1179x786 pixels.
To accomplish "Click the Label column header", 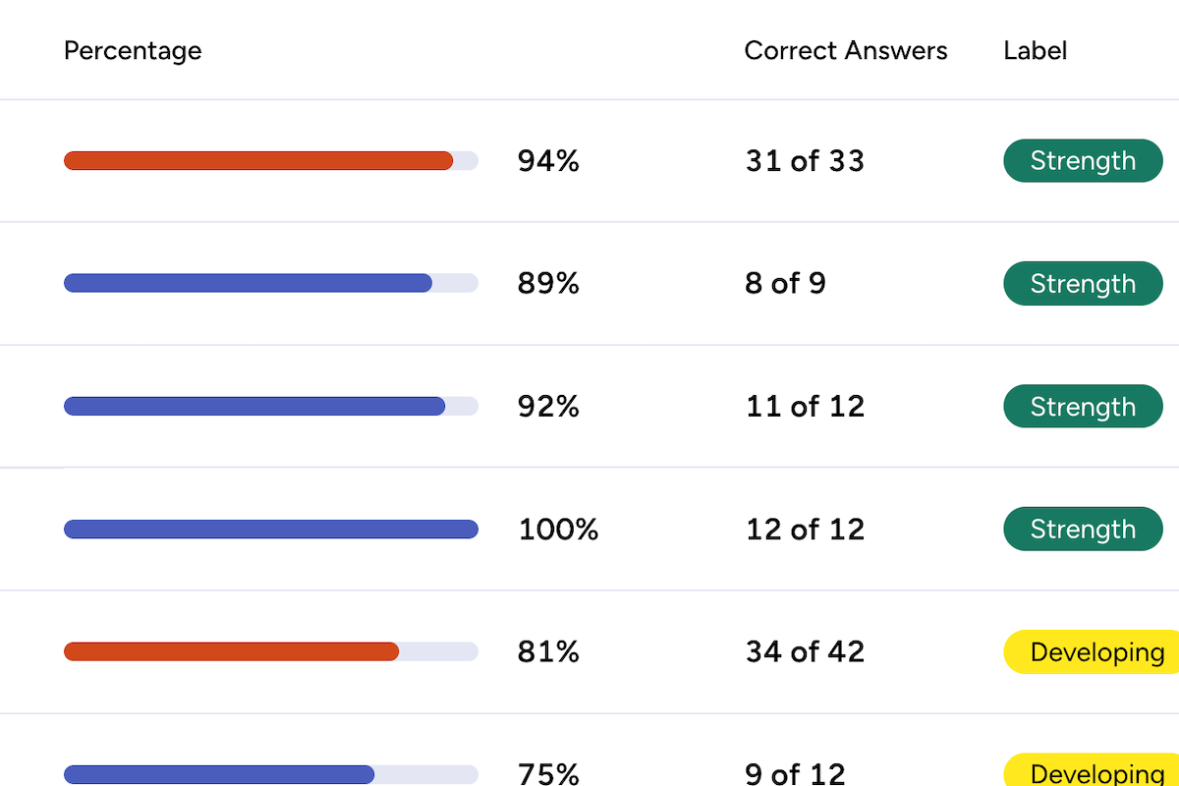I will pos(1035,51).
